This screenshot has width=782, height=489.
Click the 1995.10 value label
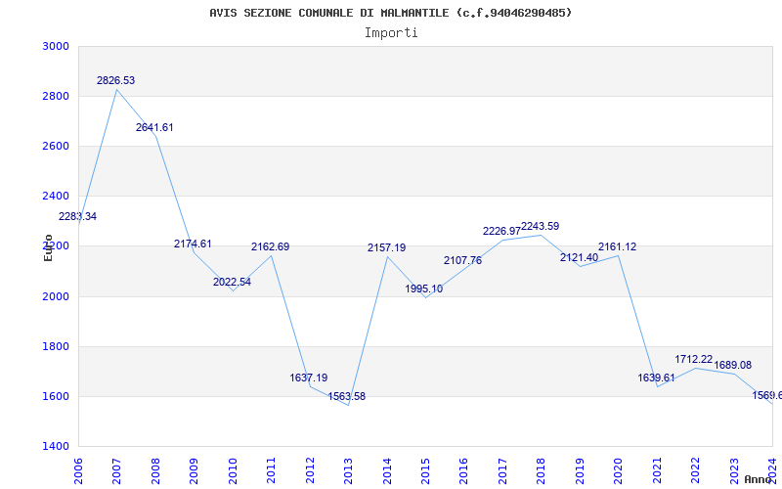424,289
